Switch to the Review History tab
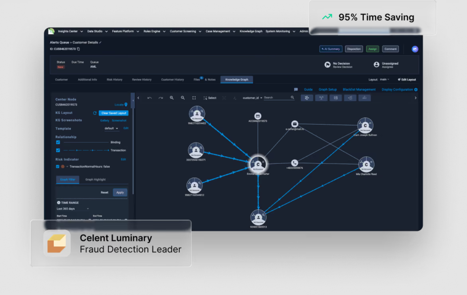Viewport: 467px width, 295px height. 142,80
